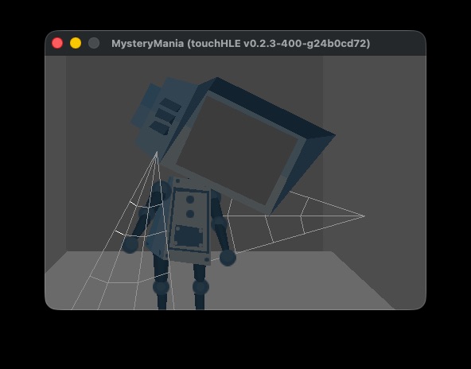Tap the spider web tip right of robot

click(x=364, y=216)
